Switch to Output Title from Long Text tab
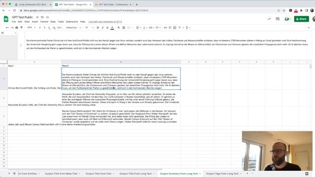 click(136, 174)
